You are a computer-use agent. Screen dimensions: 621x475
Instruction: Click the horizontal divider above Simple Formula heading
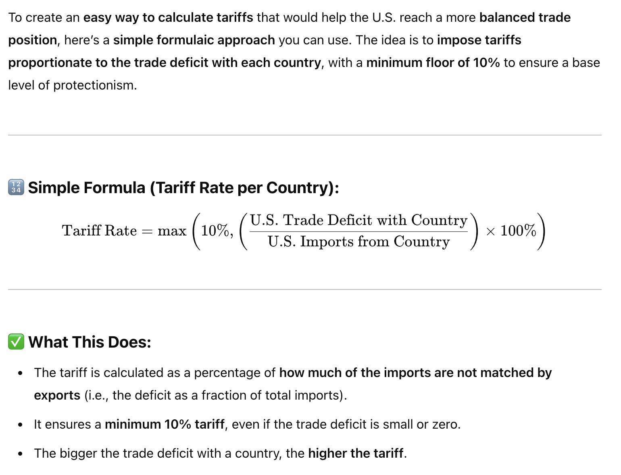(304, 135)
